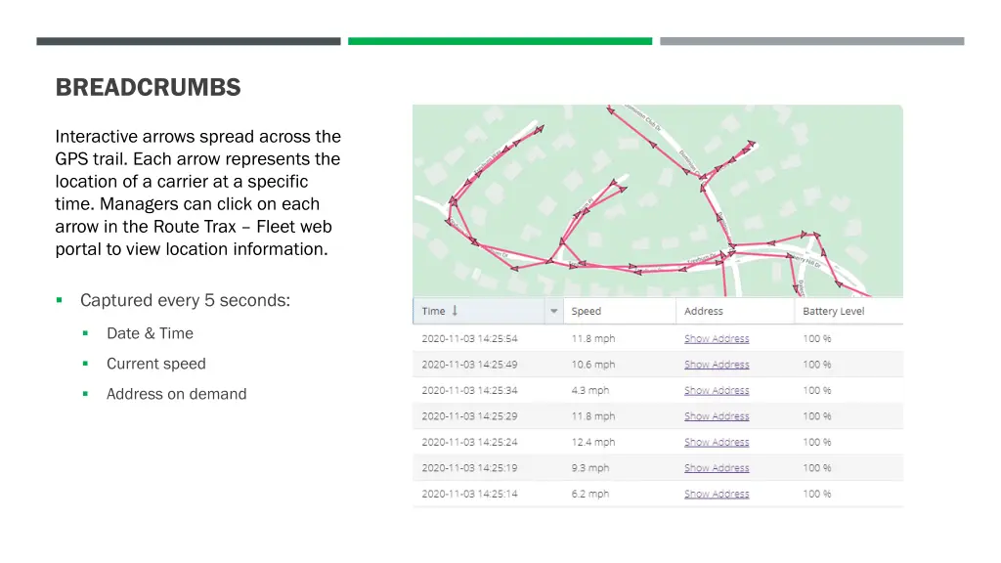The image size is (1001, 563).
Task: Reveal address for the 12.4 mph row
Action: [717, 442]
